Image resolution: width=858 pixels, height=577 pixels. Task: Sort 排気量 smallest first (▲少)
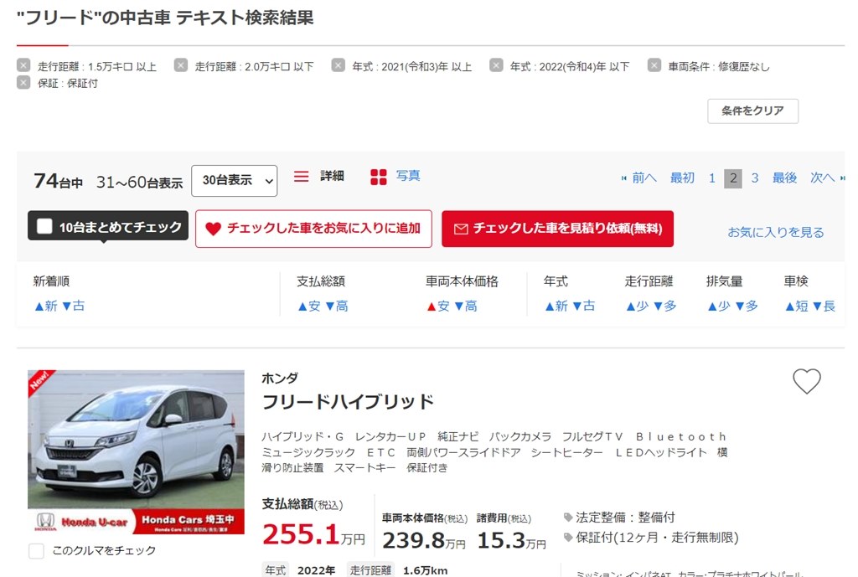(x=719, y=307)
